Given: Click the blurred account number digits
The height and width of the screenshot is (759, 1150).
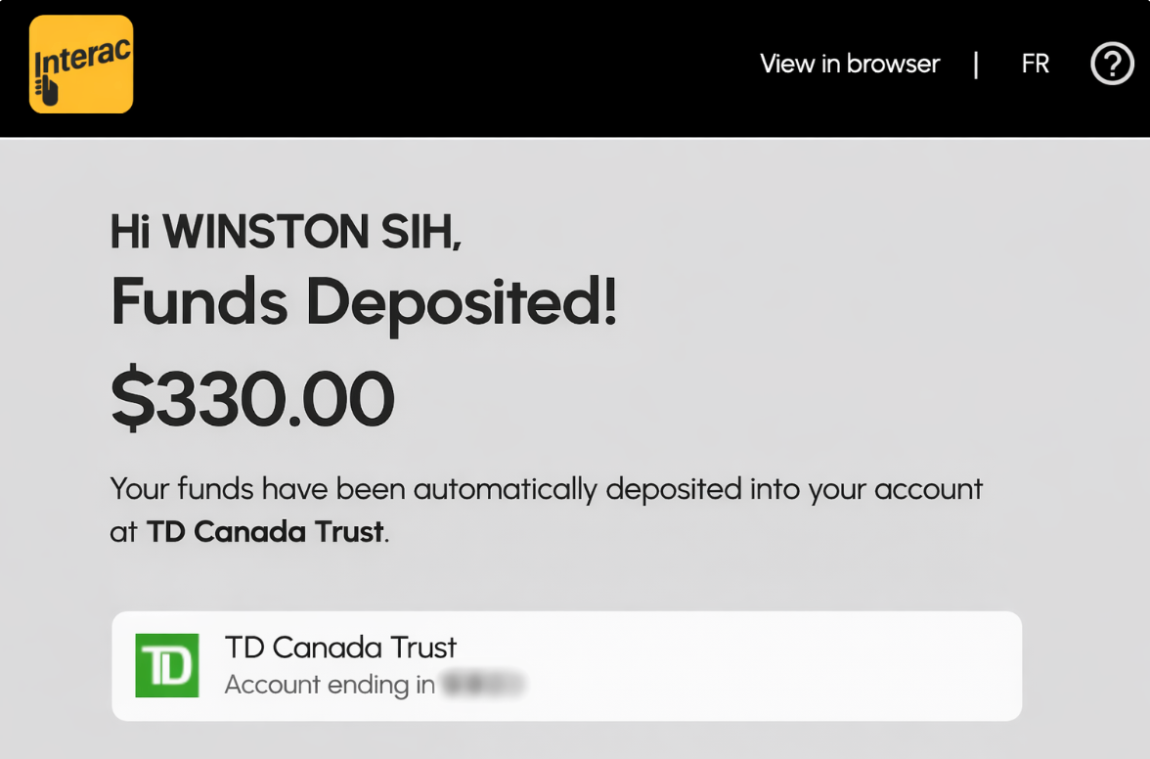Looking at the screenshot, I should click(483, 685).
